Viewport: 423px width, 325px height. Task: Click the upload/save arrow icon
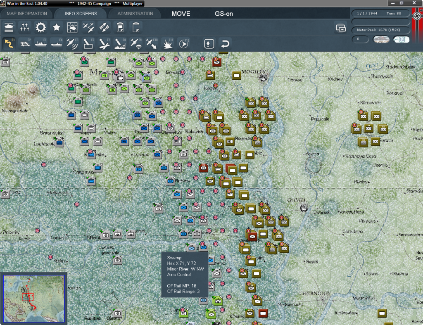(x=209, y=44)
